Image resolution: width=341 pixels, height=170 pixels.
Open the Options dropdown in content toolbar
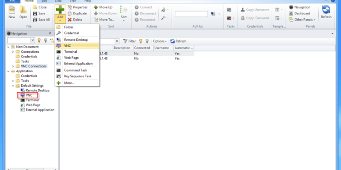pyautogui.click(x=160, y=41)
